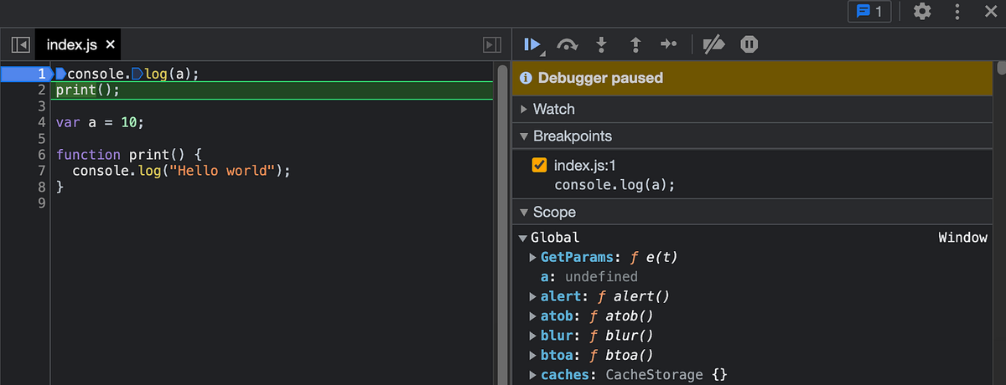This screenshot has width=1006, height=385.
Task: Click line number 7 in gutter
Action: [x=40, y=171]
